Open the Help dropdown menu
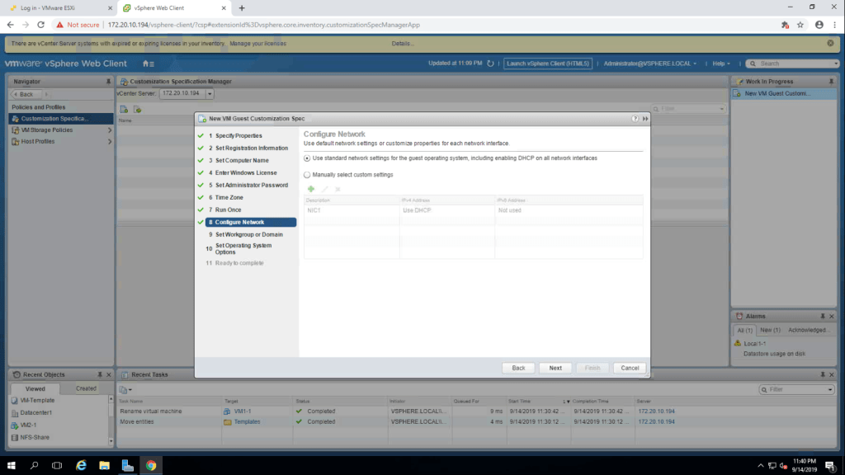Screen dimensions: 845x475 (x=722, y=63)
